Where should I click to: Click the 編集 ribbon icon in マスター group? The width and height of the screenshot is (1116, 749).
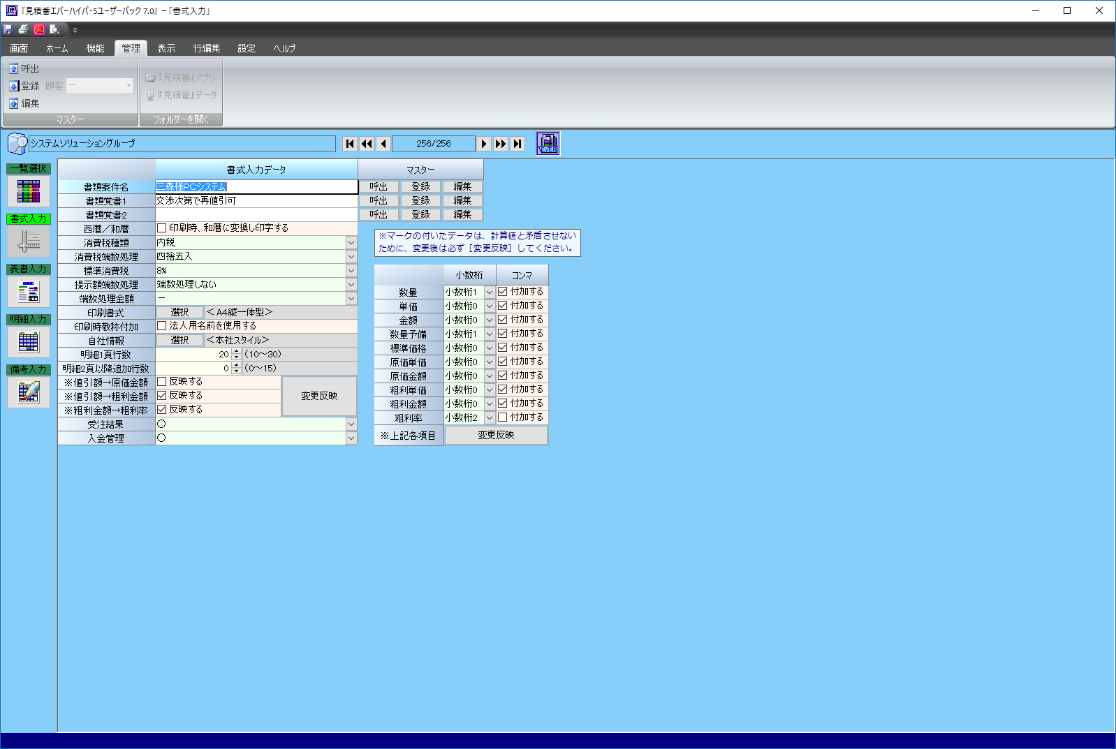[x=14, y=103]
